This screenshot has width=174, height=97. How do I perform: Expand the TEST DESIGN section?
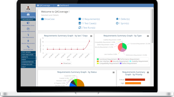pyautogui.click(x=28, y=52)
